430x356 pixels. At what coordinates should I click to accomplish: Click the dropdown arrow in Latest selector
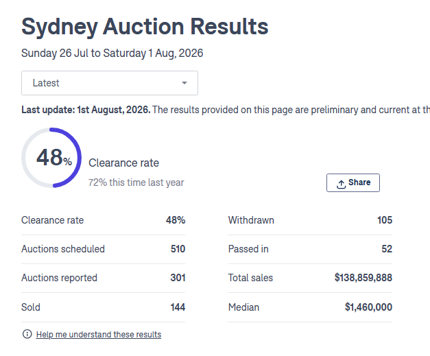coord(184,83)
